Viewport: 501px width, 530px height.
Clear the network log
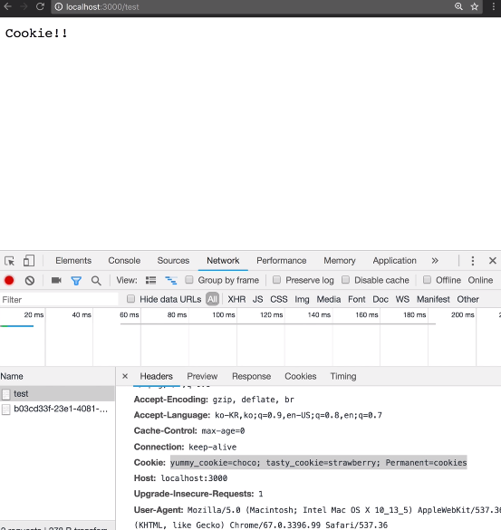click(x=30, y=280)
